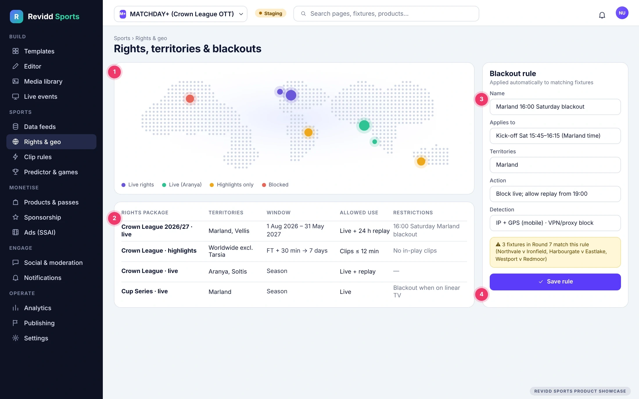Click the blackout rule Name input
This screenshot has height=399, width=639.
tap(555, 107)
